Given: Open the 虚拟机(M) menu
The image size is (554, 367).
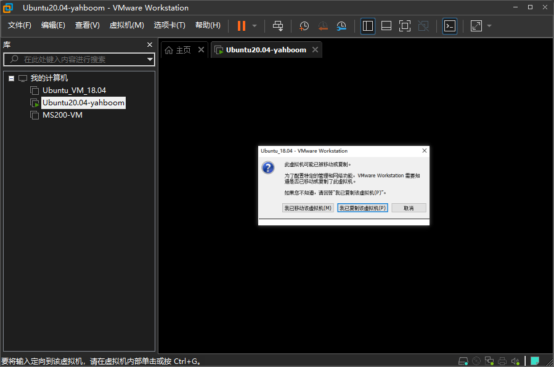Looking at the screenshot, I should (x=126, y=25).
